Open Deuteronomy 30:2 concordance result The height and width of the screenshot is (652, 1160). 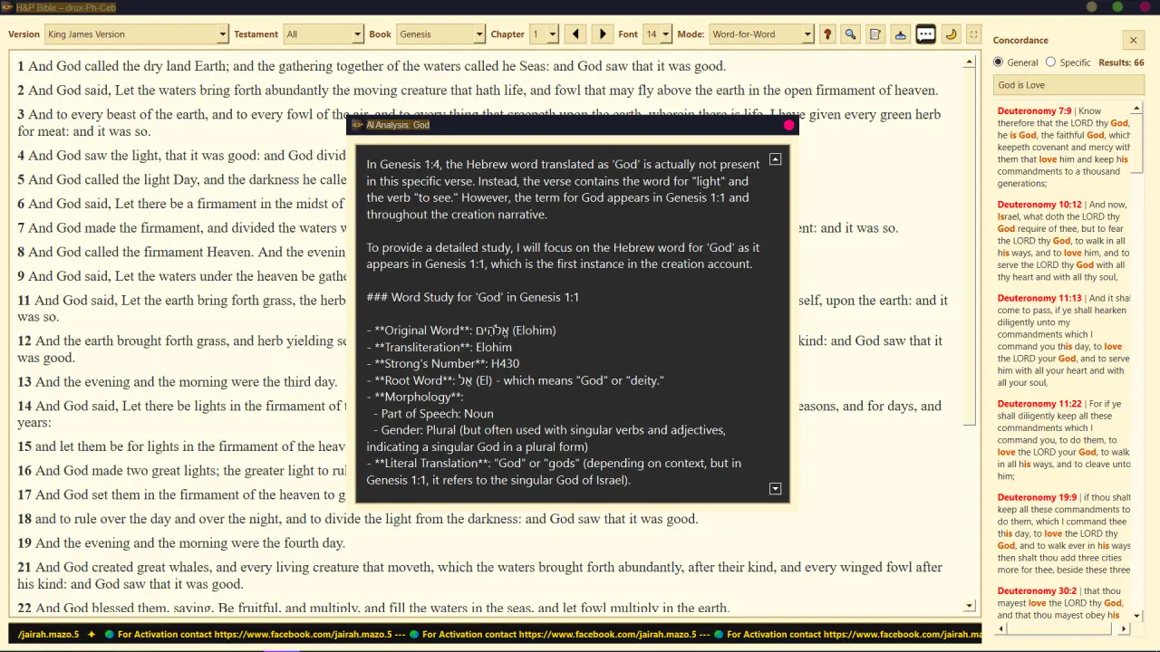(x=1037, y=590)
